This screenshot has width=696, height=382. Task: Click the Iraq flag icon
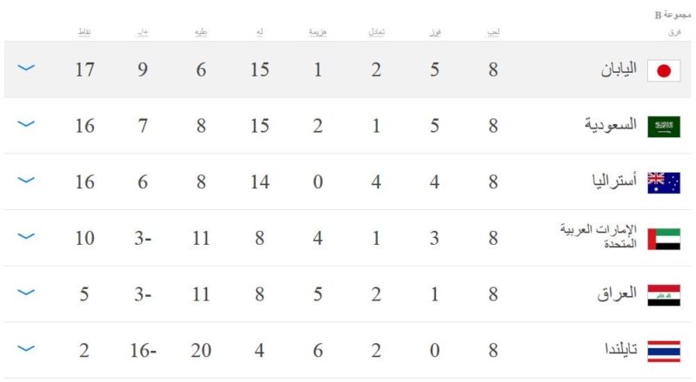(x=664, y=294)
